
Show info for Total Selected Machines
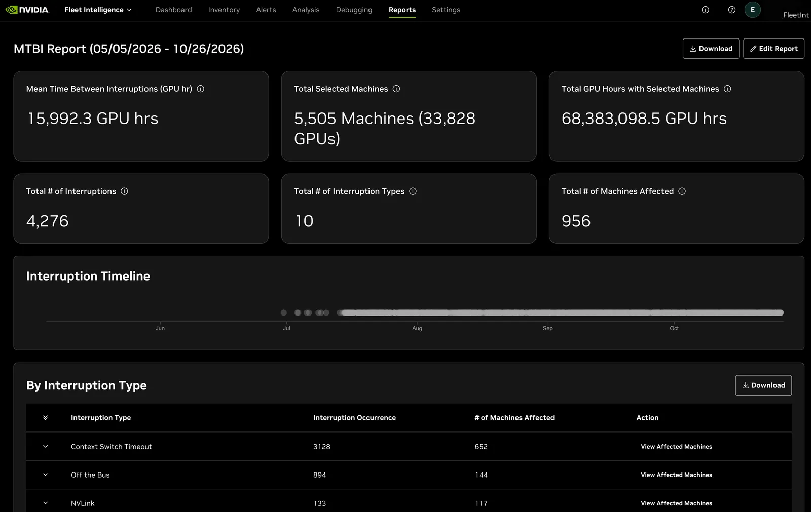pyautogui.click(x=396, y=89)
